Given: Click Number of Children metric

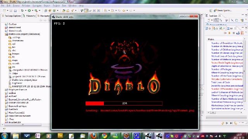Looking at the screenshot, I should (227, 50).
